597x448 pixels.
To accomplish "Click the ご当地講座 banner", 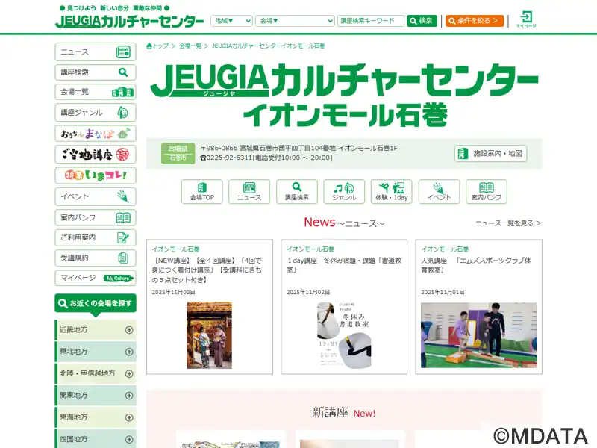I will [x=96, y=155].
